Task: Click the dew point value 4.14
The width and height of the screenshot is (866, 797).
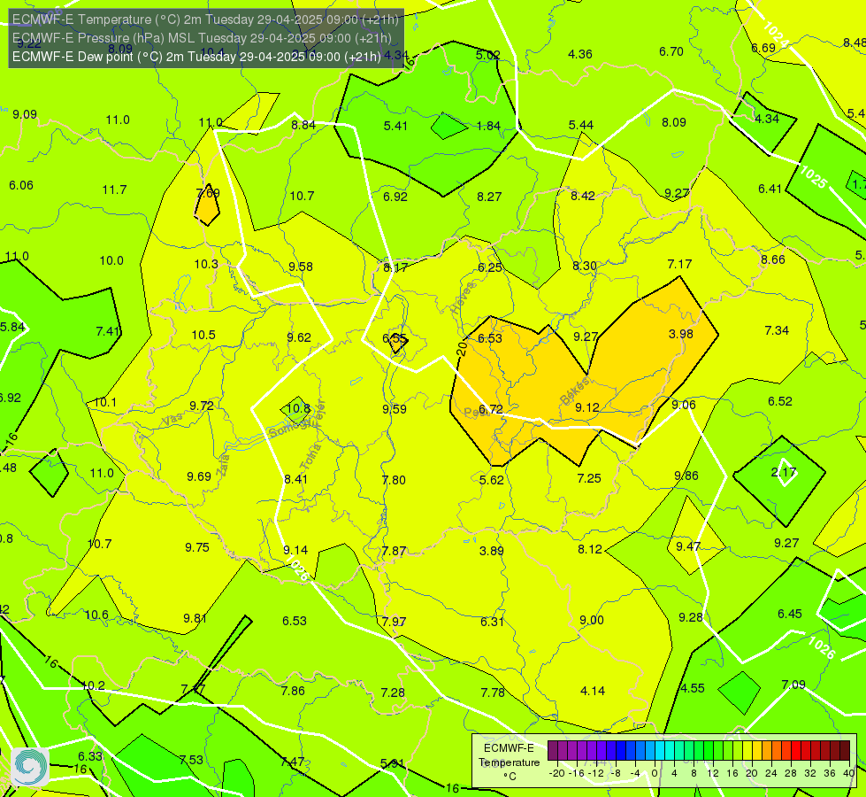Action: coord(593,691)
